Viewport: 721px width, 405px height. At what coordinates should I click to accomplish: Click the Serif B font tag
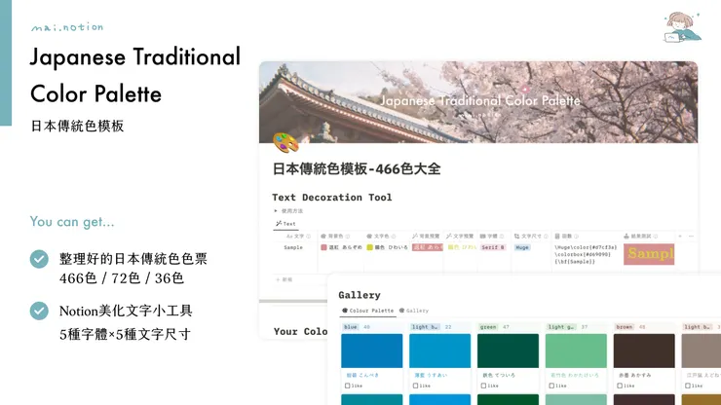point(493,247)
